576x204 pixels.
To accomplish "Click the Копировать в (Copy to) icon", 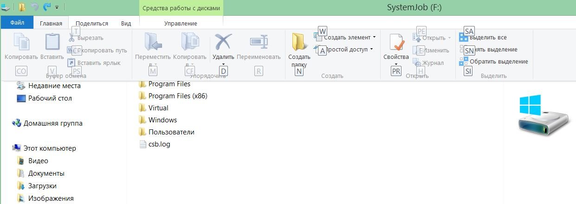I will pos(189,43).
